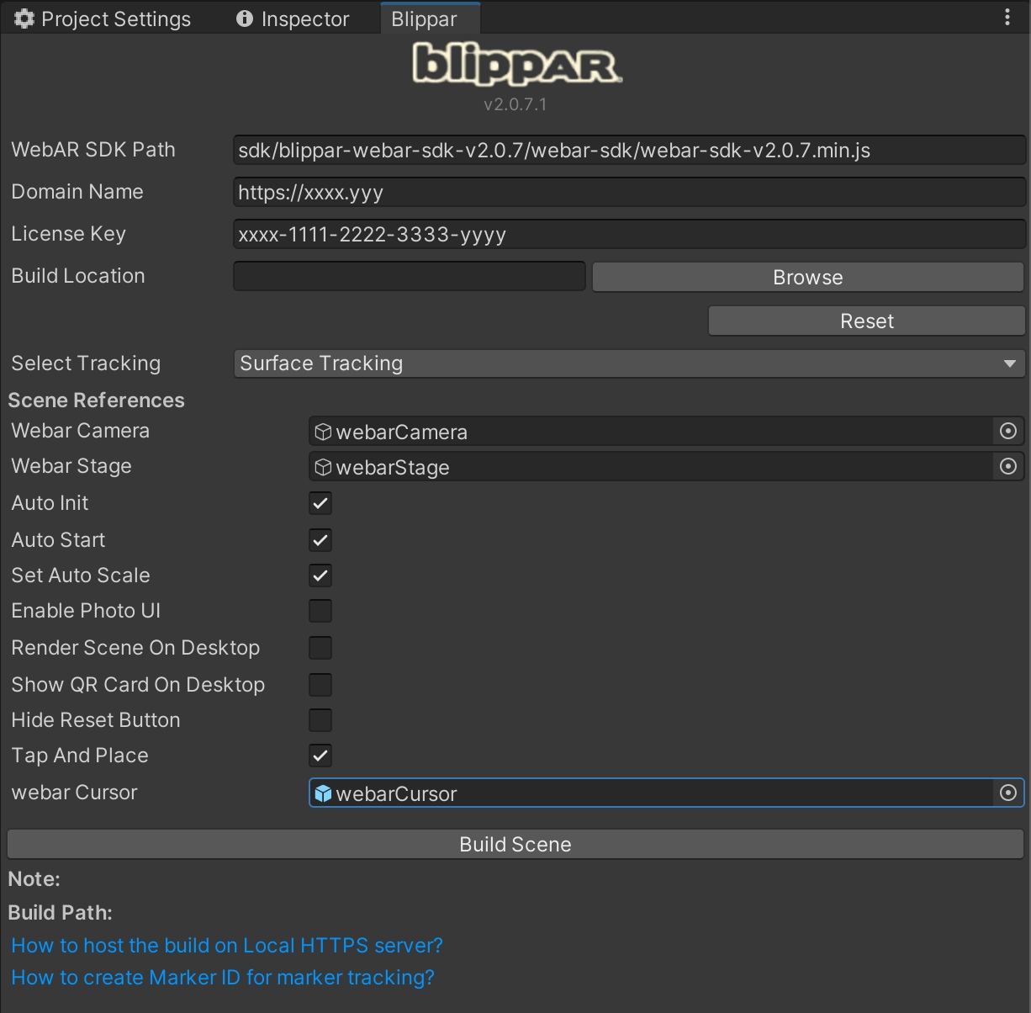
Task: Switch to the Project Settings tab
Action: [103, 19]
